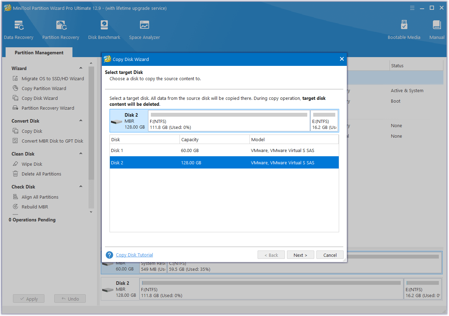Open Wipe Disk option
The image size is (449, 316).
click(32, 164)
